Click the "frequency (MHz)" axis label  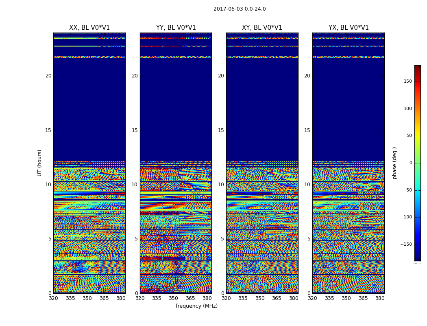pos(196,306)
